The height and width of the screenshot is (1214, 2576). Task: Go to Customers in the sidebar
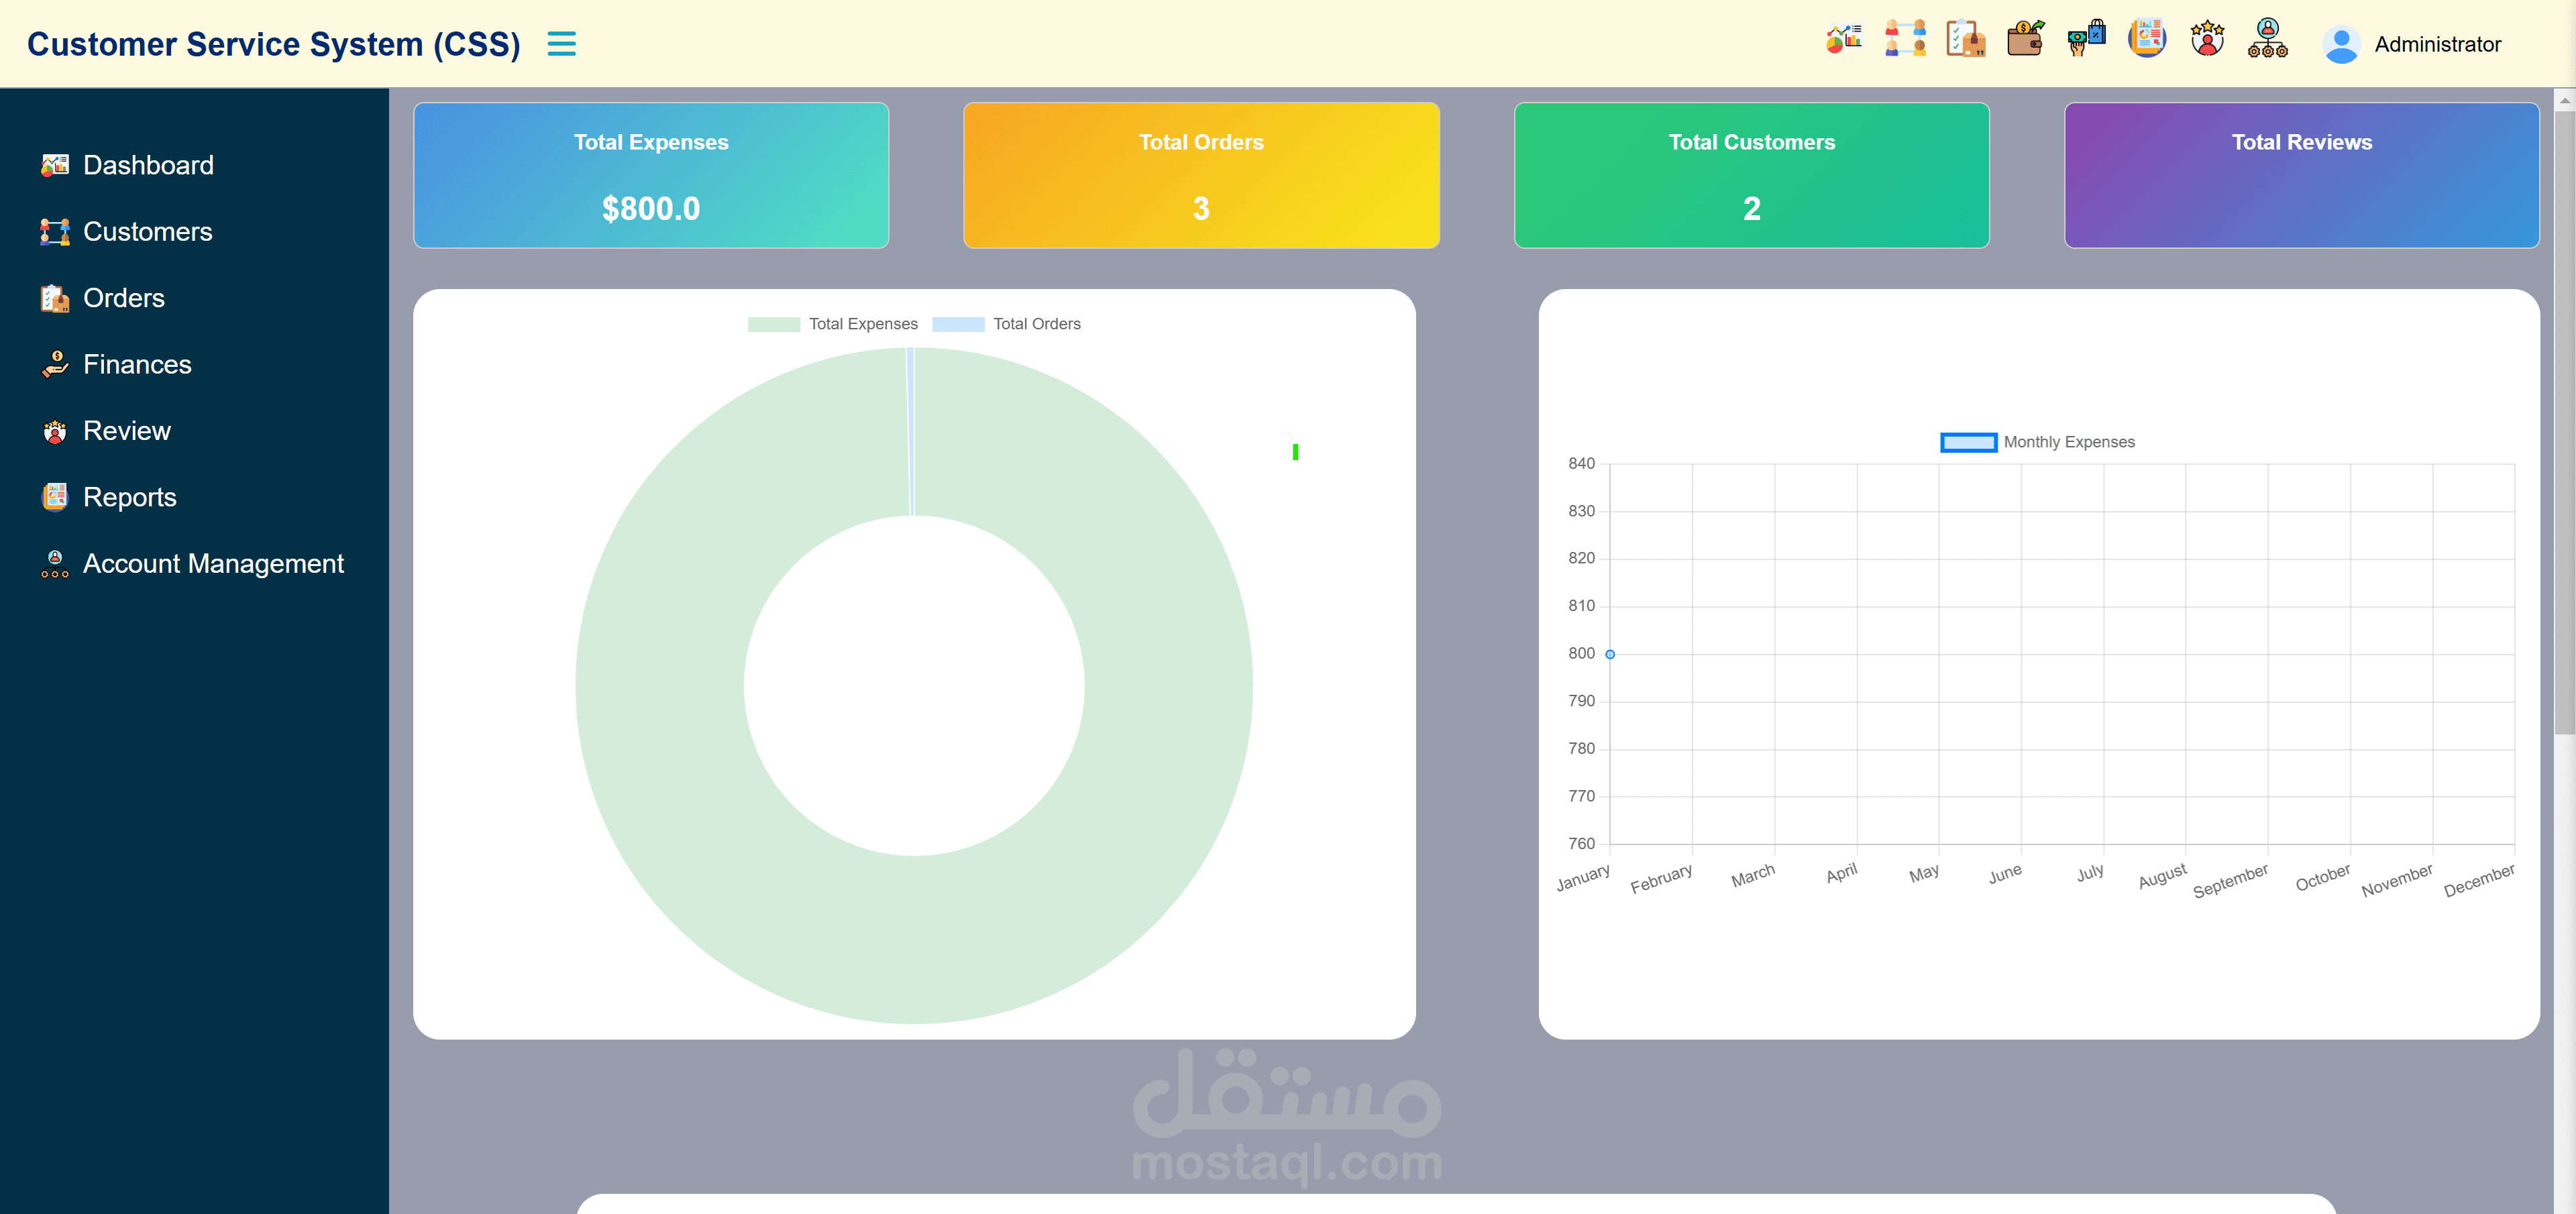[x=147, y=232]
